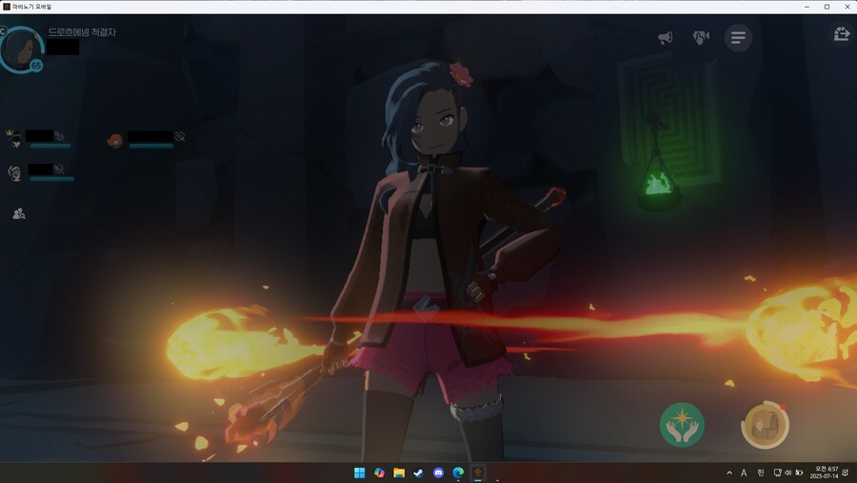Select the helmeted party member avatar
Image resolution: width=857 pixels, height=483 pixels.
pyautogui.click(x=14, y=172)
